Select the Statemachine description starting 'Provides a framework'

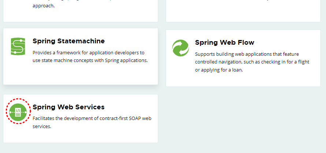[x=90, y=57]
